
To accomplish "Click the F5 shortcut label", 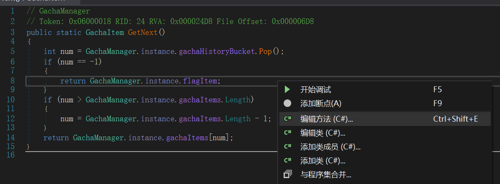I will [x=437, y=90].
